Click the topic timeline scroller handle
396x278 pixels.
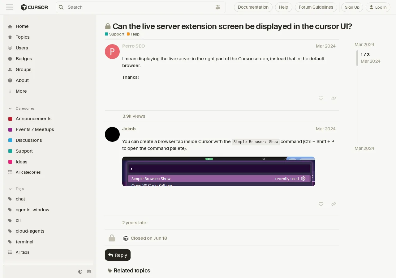(x=357, y=58)
